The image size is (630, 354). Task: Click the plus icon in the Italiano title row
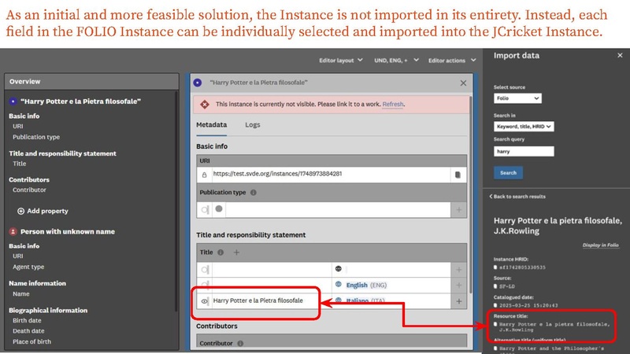459,301
